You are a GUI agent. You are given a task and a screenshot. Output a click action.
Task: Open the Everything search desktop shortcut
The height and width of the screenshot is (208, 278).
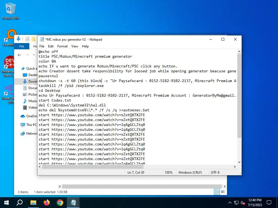[8, 38]
